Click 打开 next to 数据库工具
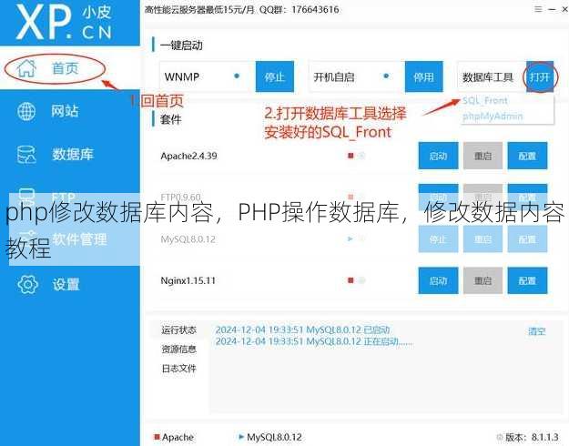The width and height of the screenshot is (569, 446). point(540,76)
